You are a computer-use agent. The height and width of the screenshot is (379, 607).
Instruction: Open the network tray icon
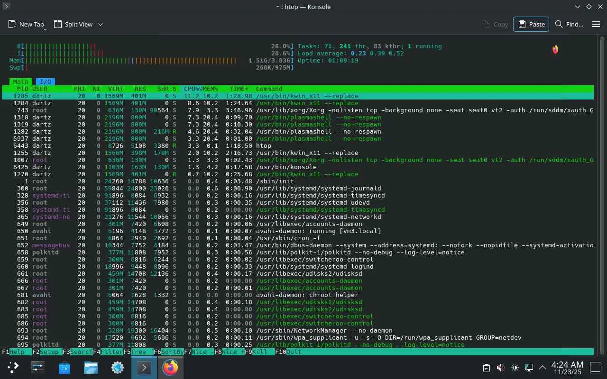[529, 367]
